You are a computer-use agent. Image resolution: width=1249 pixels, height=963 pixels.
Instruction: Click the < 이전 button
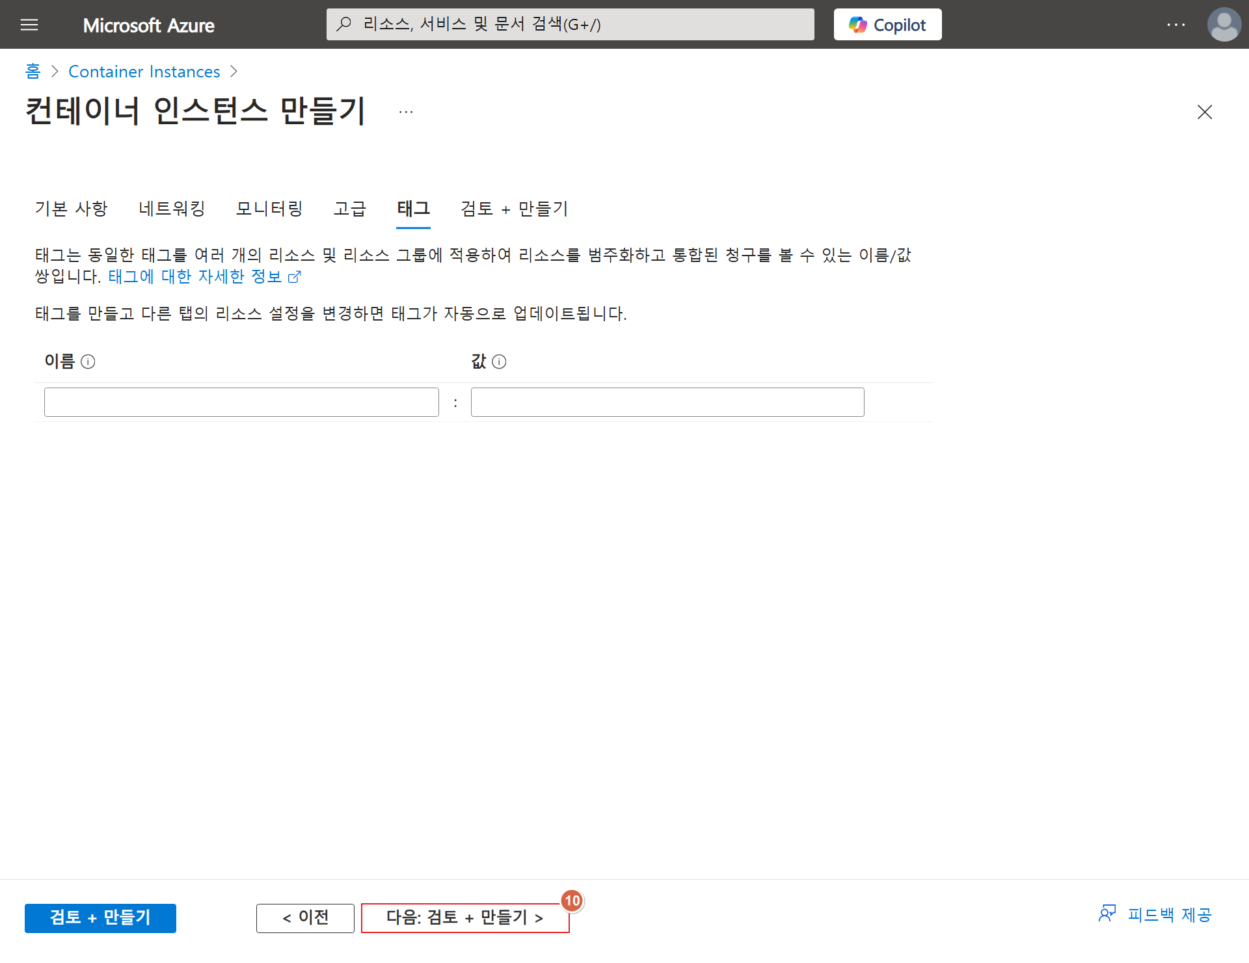coord(305,917)
